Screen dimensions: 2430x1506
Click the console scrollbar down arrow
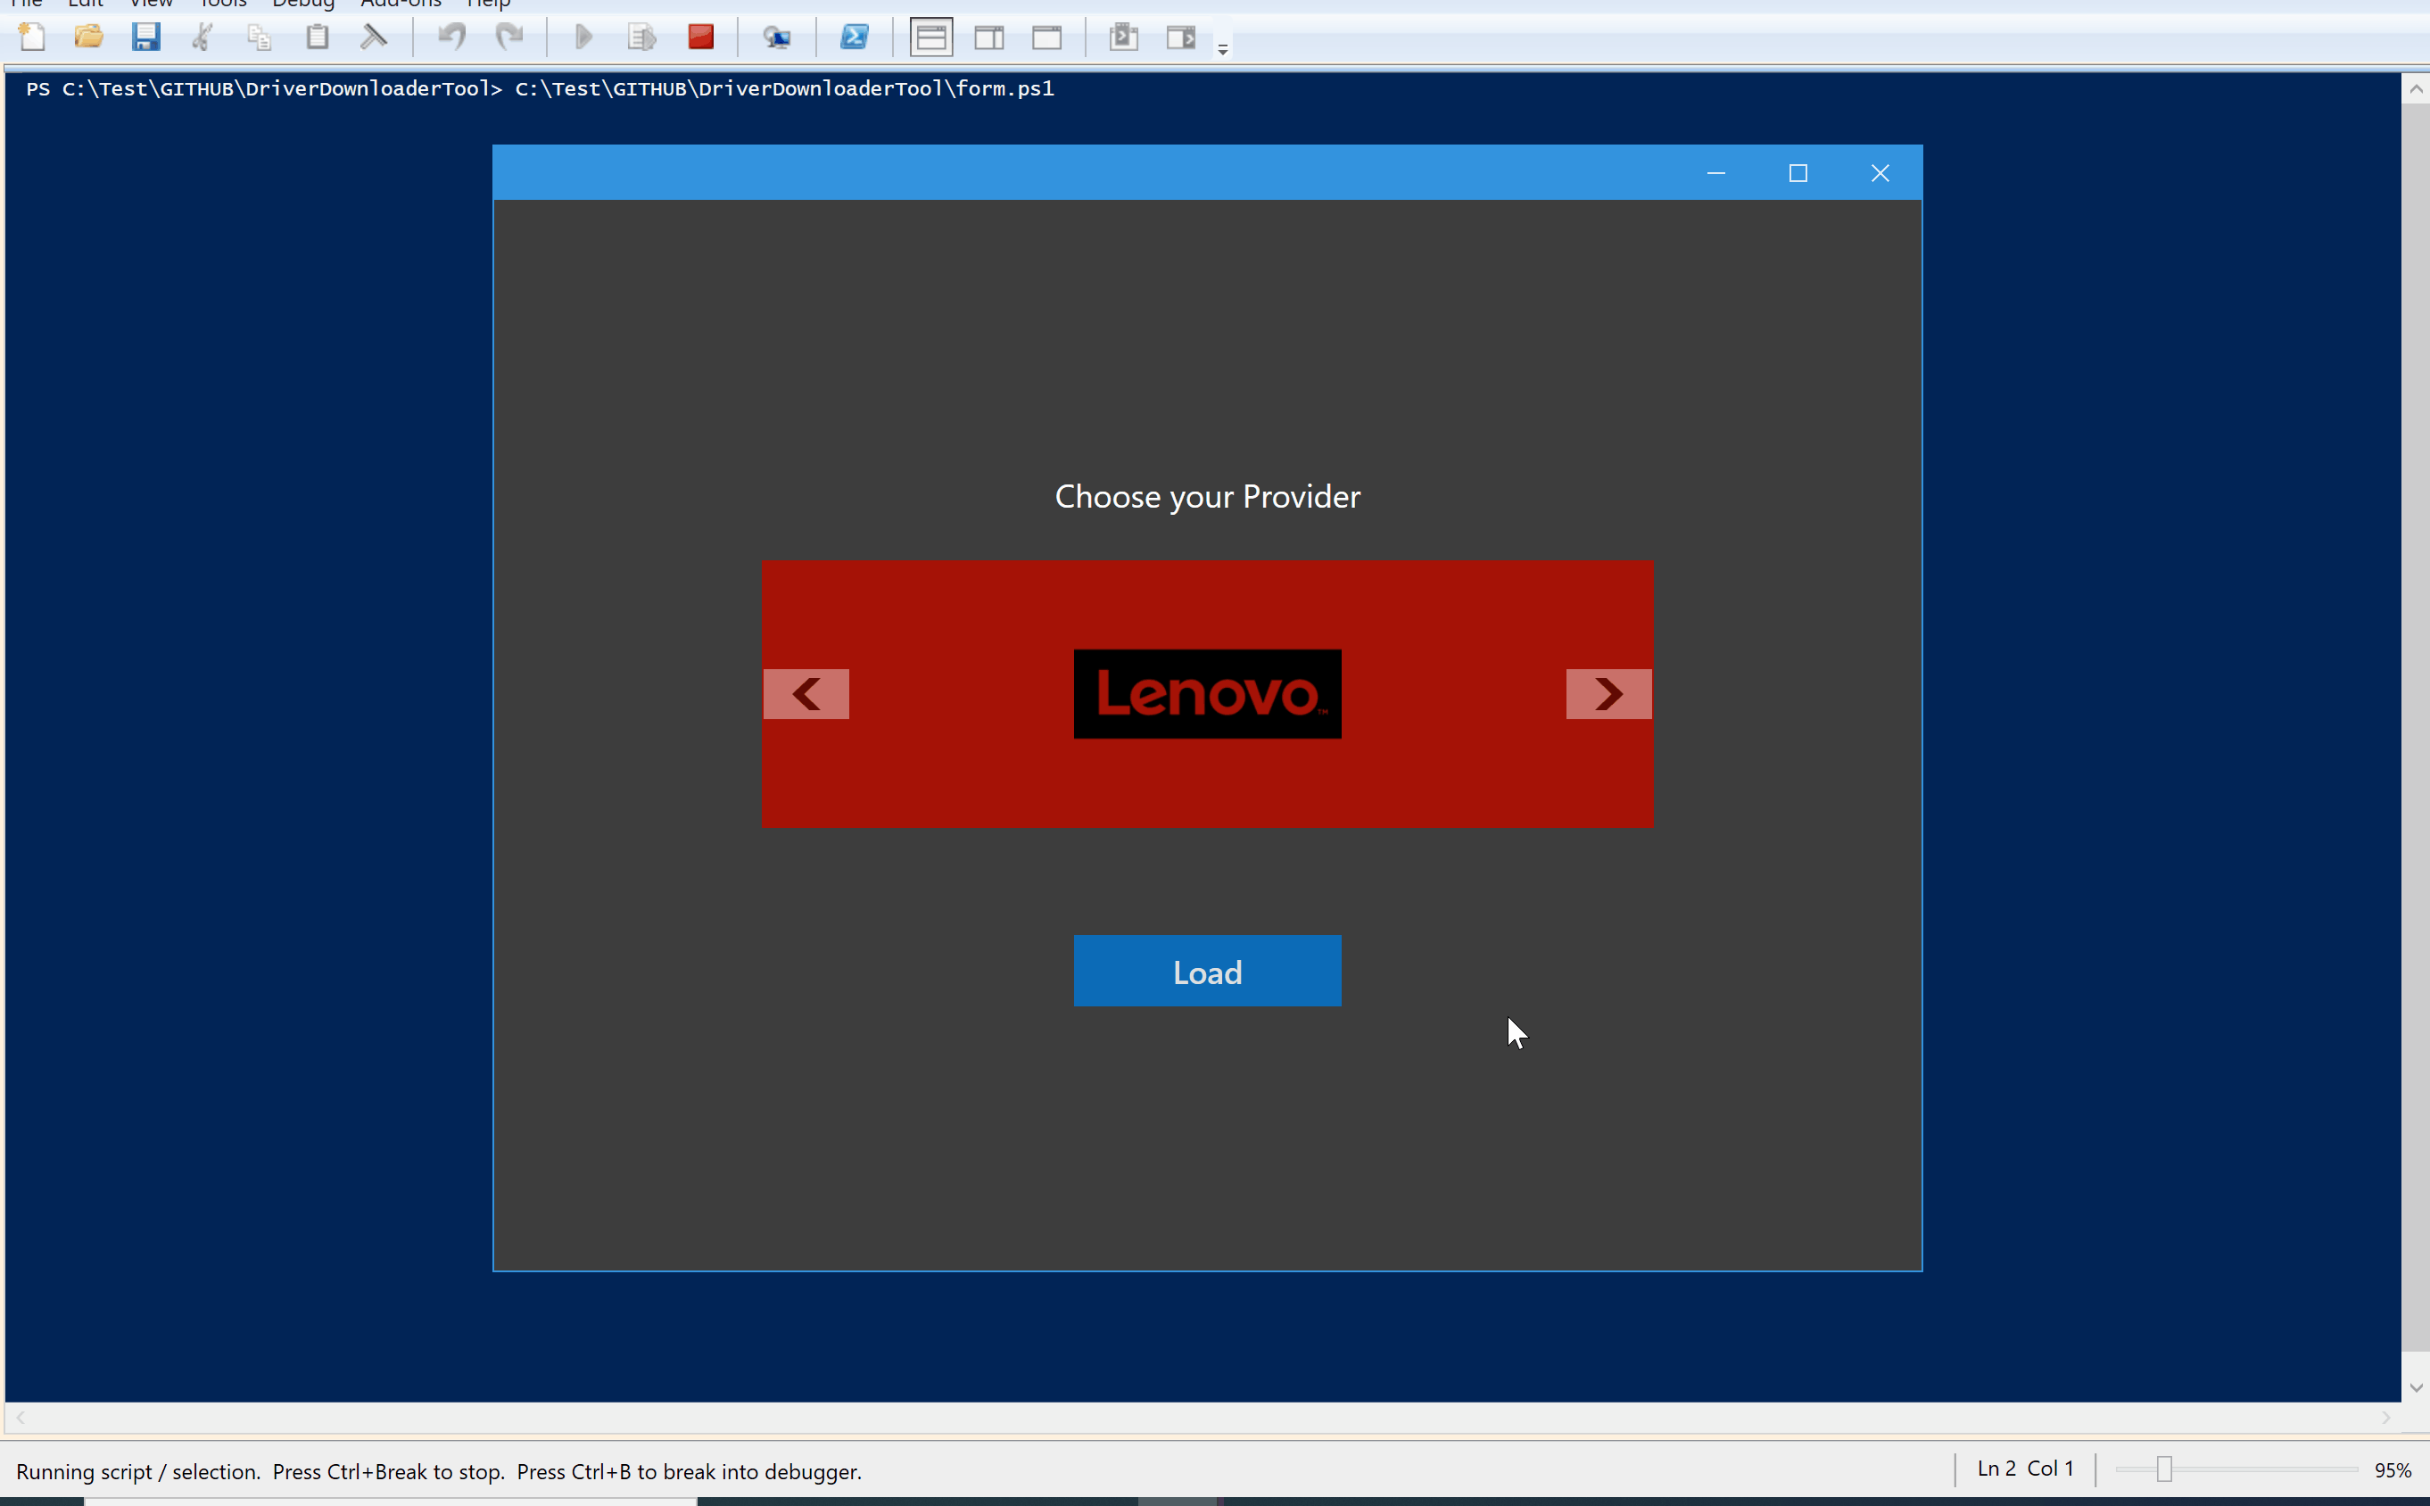tap(2415, 1387)
